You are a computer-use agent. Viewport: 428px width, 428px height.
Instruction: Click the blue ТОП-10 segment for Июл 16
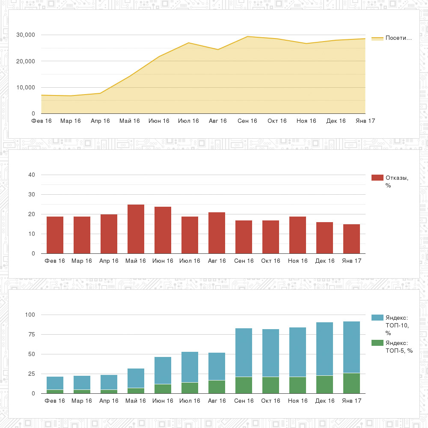190,367
